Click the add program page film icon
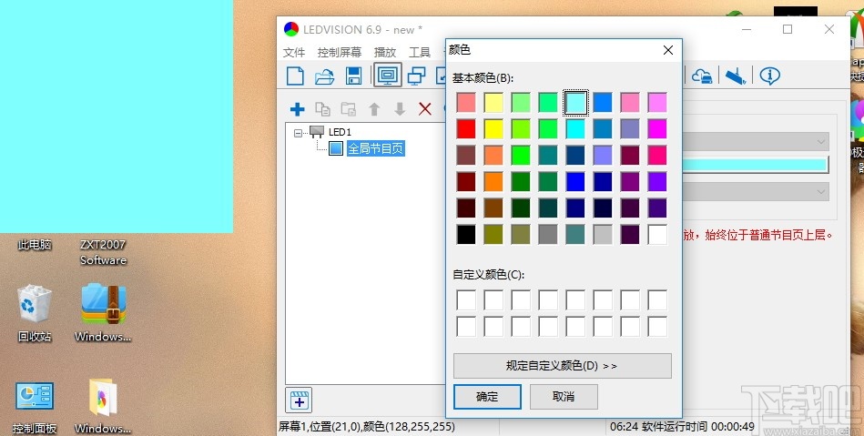 299,401
